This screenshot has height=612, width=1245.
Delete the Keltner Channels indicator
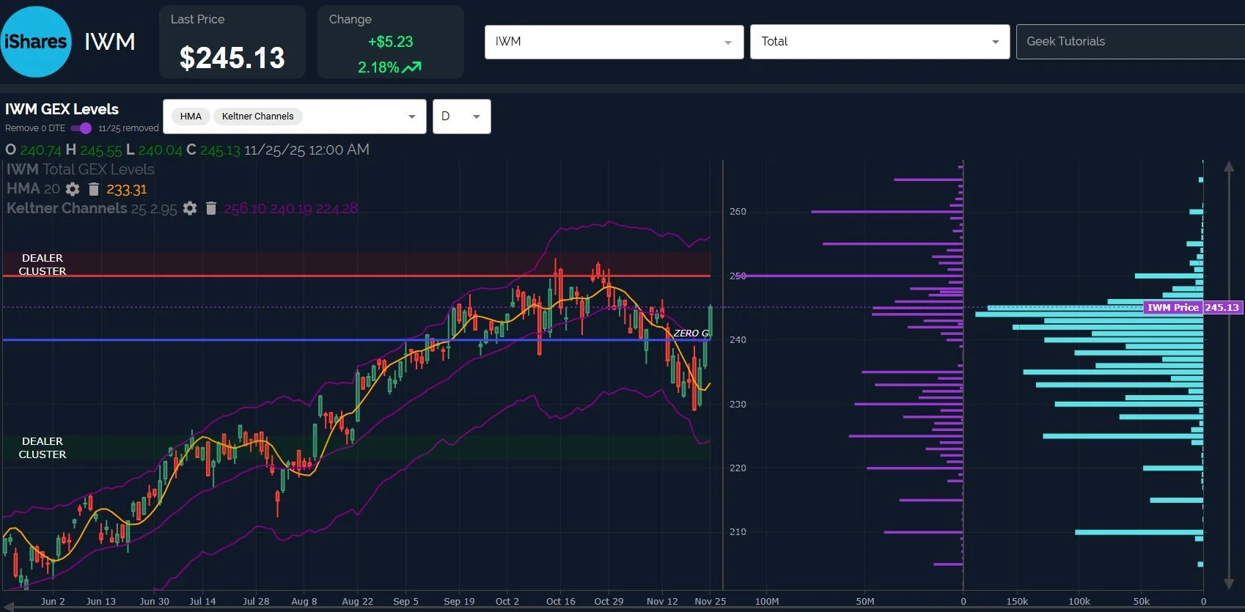211,208
